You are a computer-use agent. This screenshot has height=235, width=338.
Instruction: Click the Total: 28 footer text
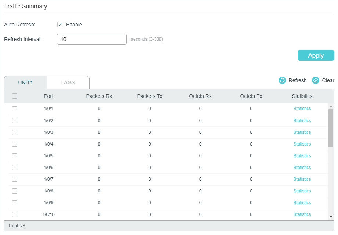pos(17,226)
